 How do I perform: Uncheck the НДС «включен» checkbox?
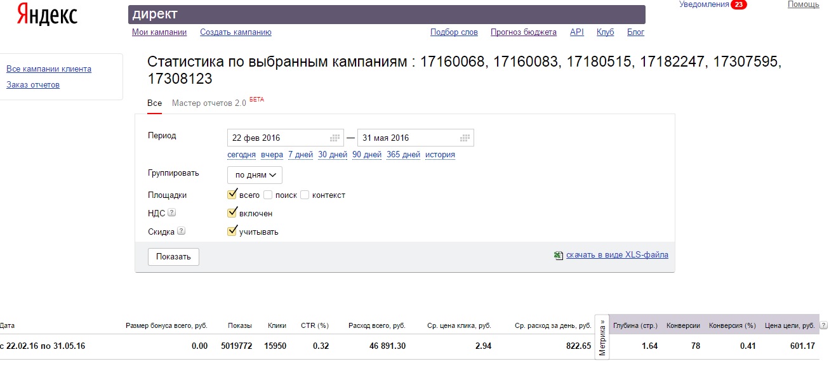pyautogui.click(x=232, y=213)
